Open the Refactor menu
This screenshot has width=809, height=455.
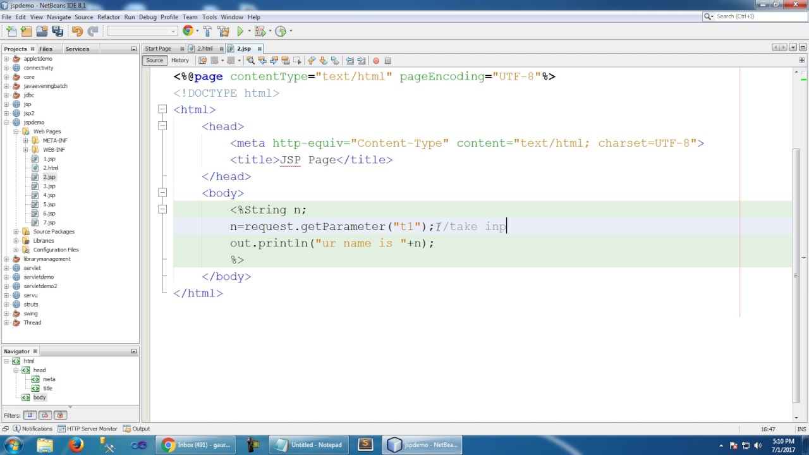click(109, 17)
